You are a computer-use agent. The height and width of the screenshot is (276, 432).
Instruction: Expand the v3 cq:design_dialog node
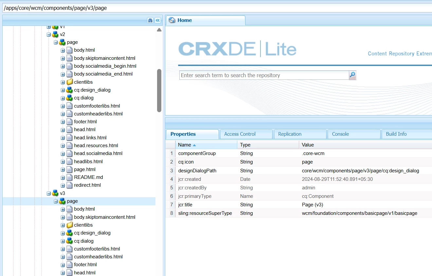click(x=63, y=233)
